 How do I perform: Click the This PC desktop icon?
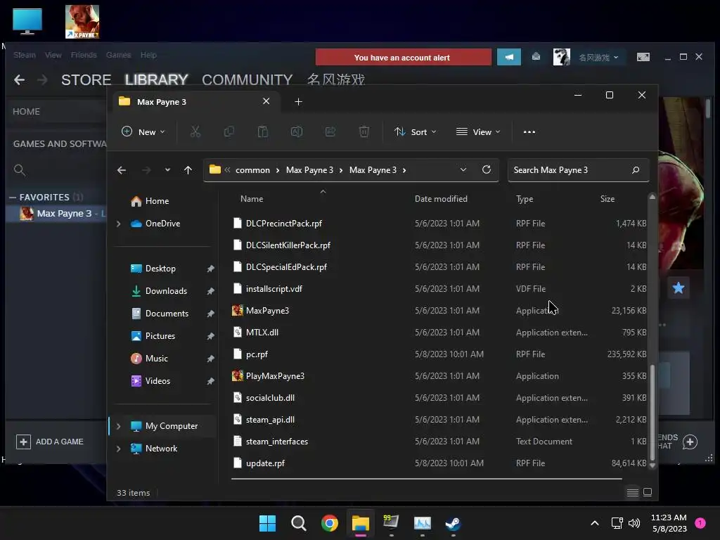click(x=27, y=21)
